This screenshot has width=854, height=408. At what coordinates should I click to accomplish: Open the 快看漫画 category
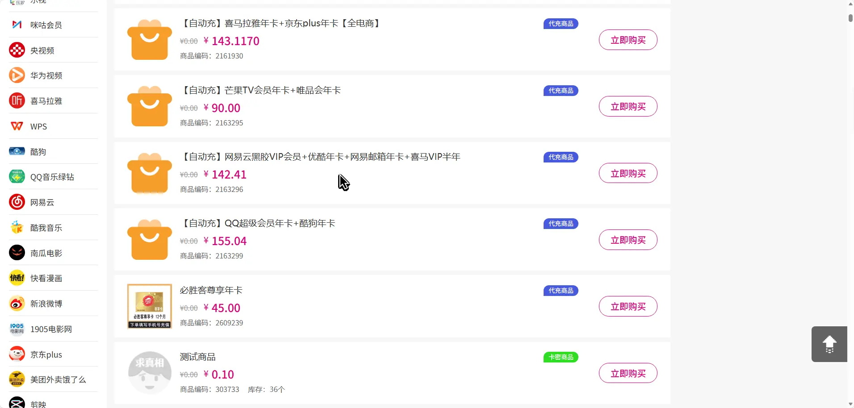pos(46,278)
